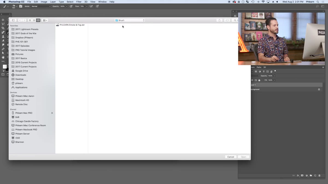The image size is (328, 184).
Task: Open the Apple menu
Action: (x=4, y=2)
